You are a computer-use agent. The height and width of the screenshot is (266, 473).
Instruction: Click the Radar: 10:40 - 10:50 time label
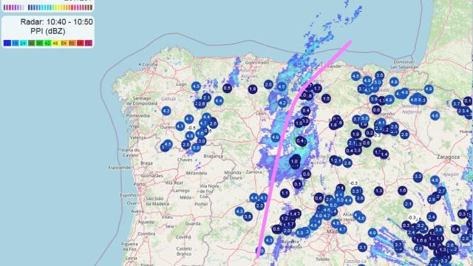[56, 22]
